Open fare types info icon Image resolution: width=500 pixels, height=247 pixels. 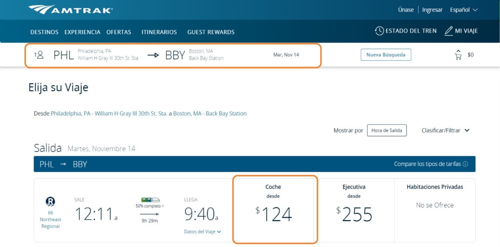(465, 164)
